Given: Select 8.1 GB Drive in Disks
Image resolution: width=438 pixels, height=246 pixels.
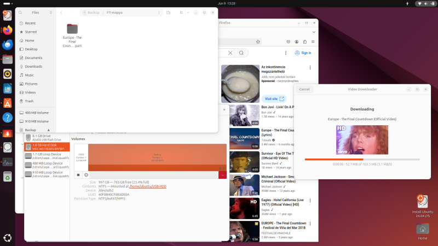Looking at the screenshot, I should coord(47,138).
